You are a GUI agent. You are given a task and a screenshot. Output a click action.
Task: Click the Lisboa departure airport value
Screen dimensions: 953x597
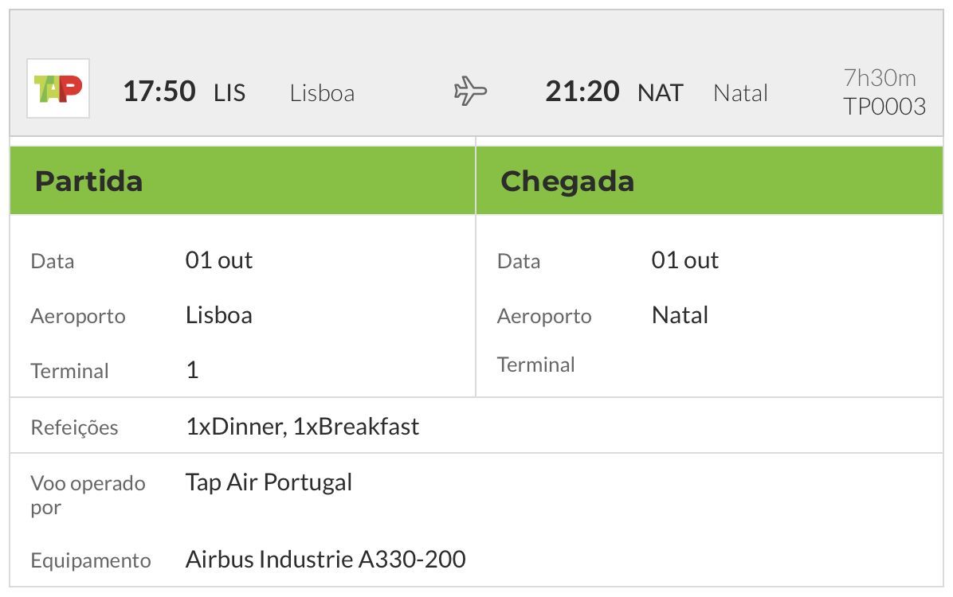[219, 315]
